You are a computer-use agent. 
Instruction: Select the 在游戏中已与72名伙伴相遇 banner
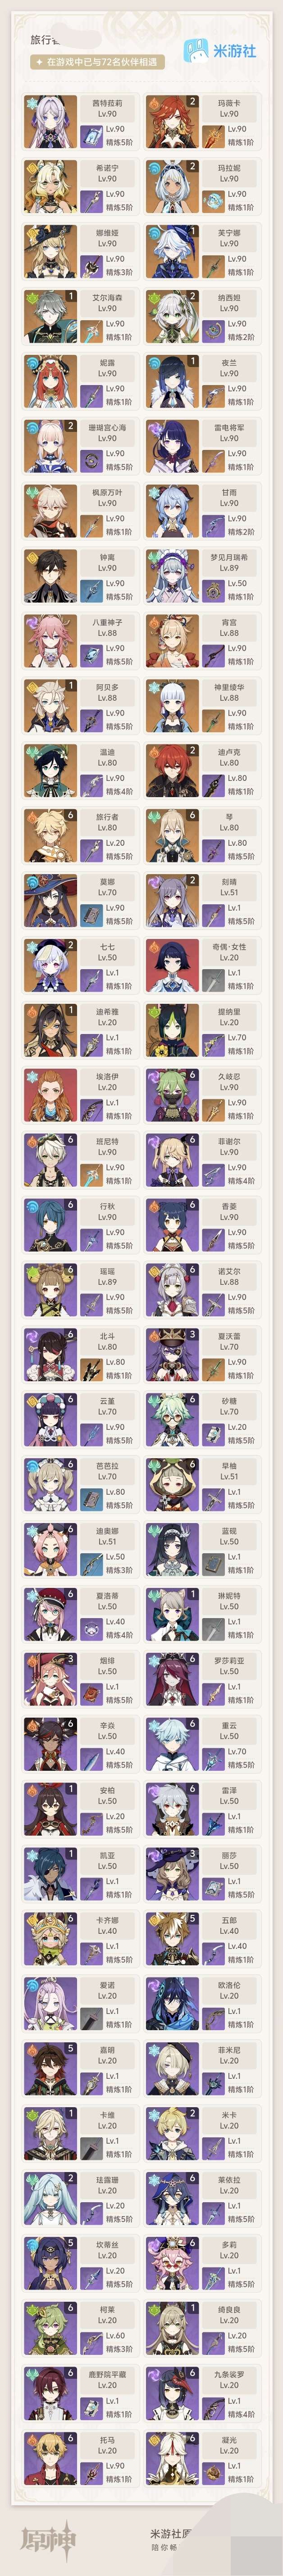[97, 62]
